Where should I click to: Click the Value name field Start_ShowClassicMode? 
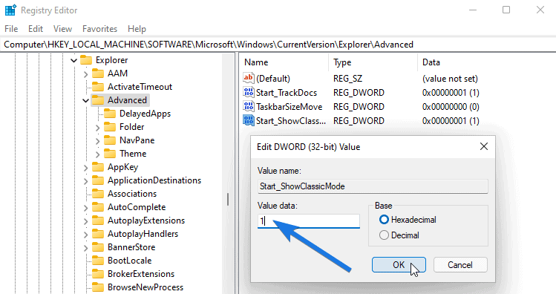click(373, 186)
